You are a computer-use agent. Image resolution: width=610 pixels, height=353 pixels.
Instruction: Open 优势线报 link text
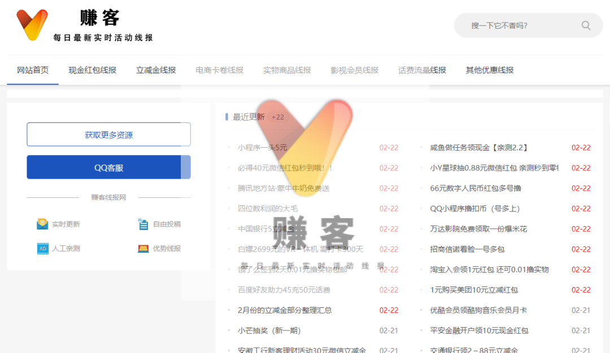tap(167, 249)
